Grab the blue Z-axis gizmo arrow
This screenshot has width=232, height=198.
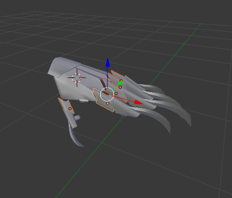coord(108,62)
